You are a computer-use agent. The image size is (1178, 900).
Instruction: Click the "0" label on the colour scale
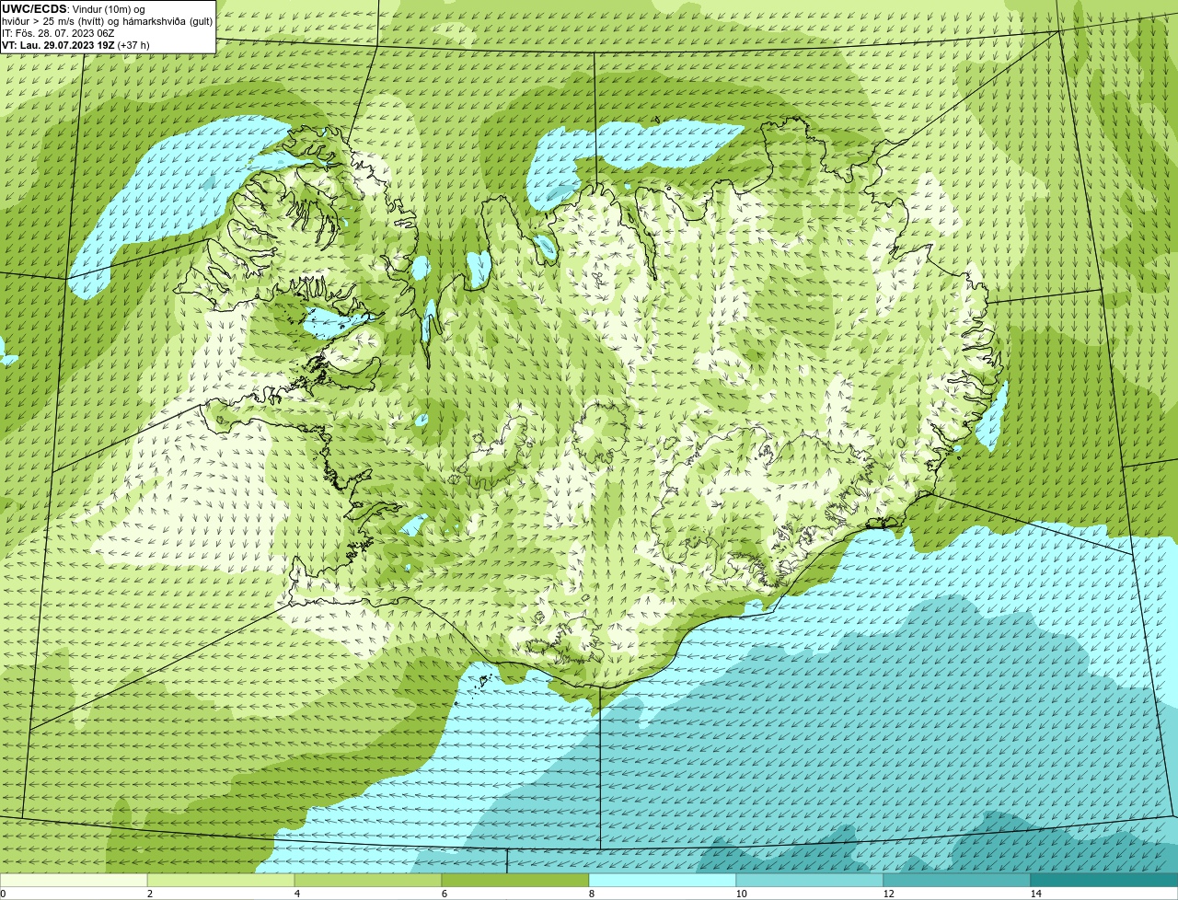click(3, 894)
